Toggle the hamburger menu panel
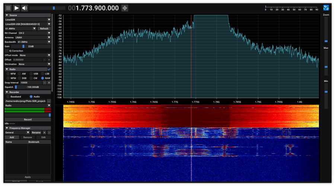This screenshot has height=186, width=335. click(x=8, y=8)
